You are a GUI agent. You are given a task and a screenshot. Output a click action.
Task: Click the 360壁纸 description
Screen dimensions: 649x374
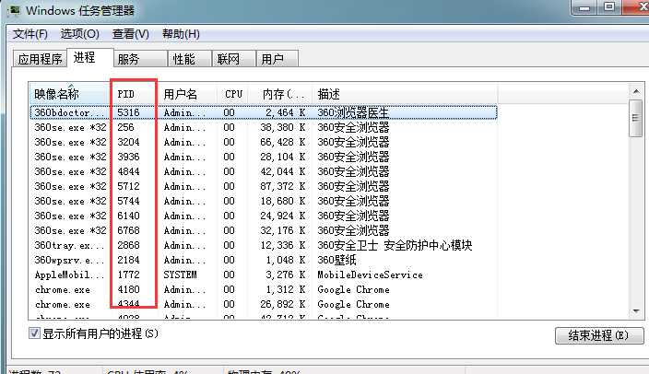336,260
